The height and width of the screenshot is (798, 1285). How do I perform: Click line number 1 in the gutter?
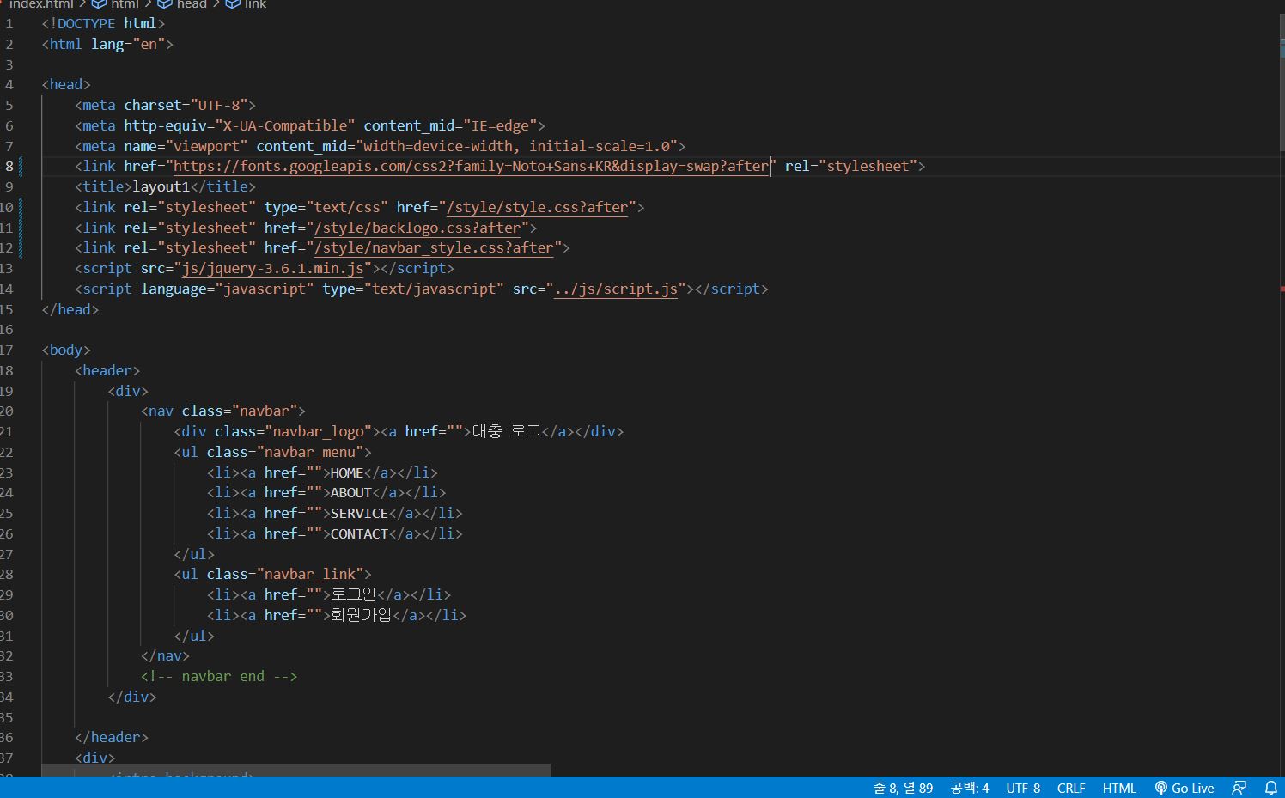tap(9, 23)
